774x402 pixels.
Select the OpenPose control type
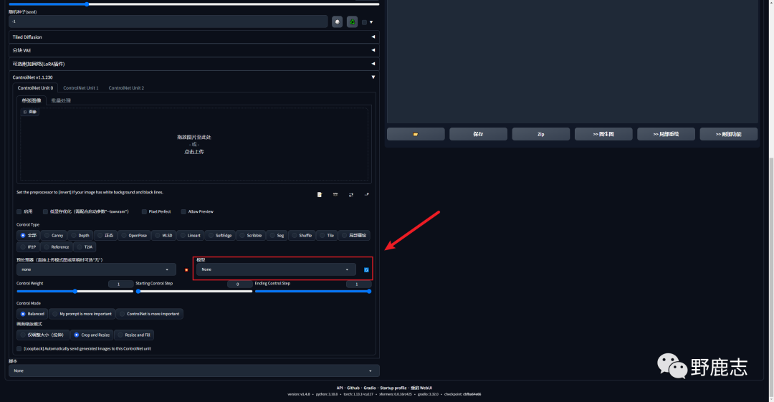coord(134,236)
